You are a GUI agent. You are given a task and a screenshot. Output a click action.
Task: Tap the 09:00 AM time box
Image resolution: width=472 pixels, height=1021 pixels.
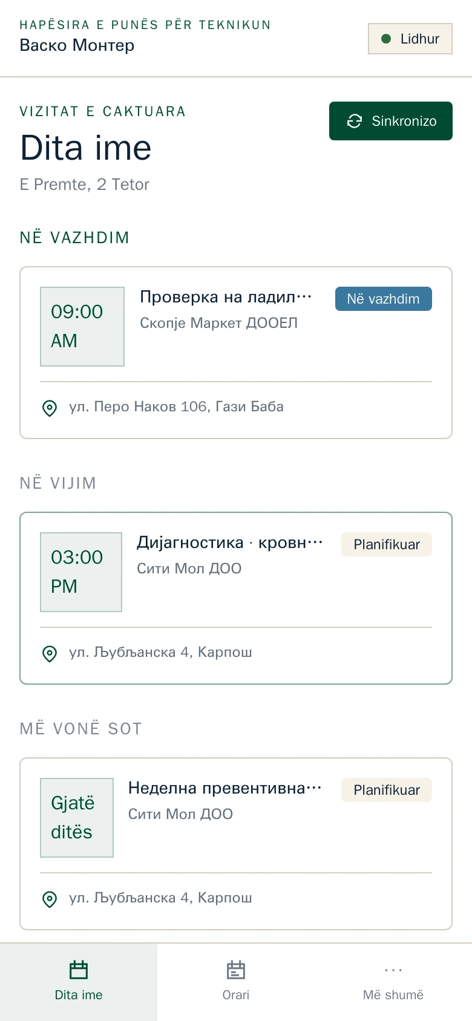point(82,327)
